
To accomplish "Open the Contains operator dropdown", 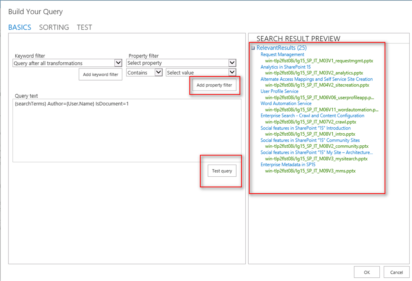I will 144,72.
